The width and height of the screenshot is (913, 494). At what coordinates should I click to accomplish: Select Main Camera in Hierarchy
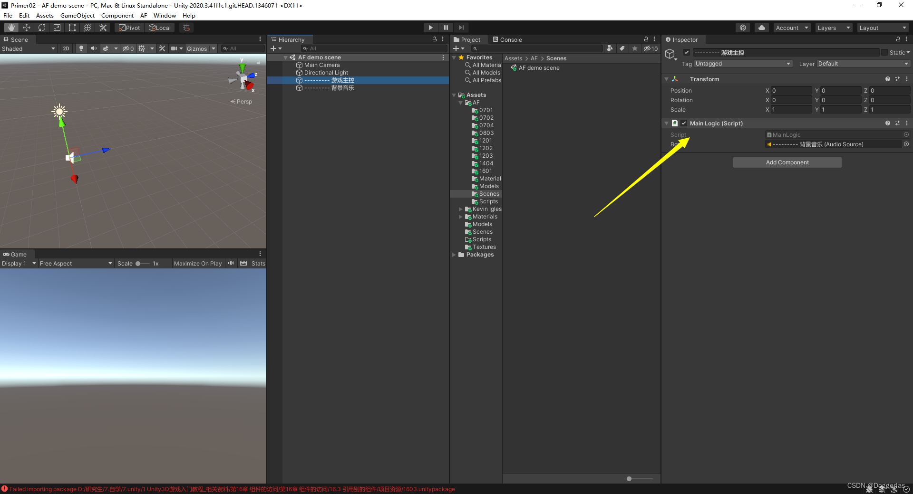point(322,65)
